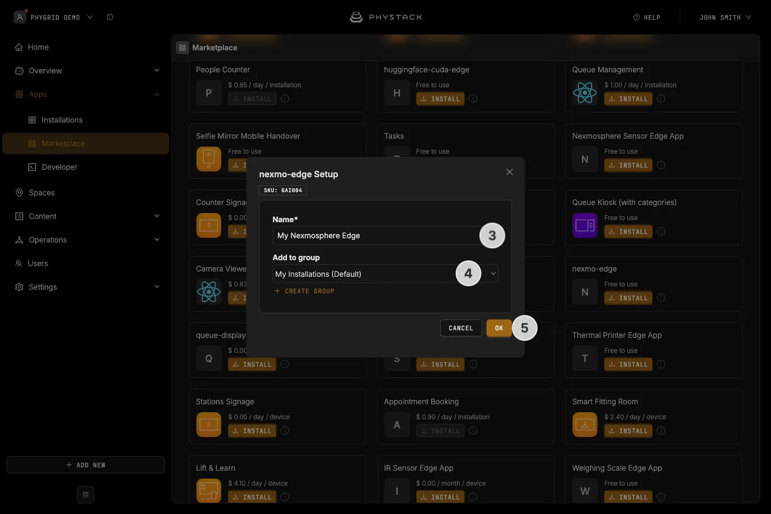
Task: Install the nexmo-edge app card
Action: pos(628,298)
